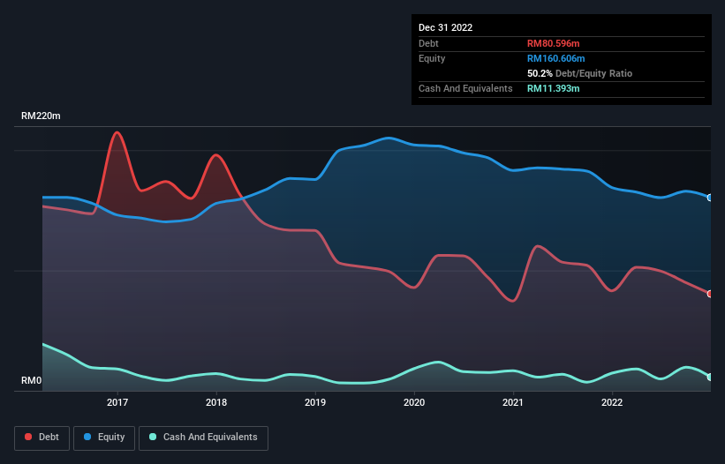
Task: Click the blue Equity legend dot
Action: (87, 437)
